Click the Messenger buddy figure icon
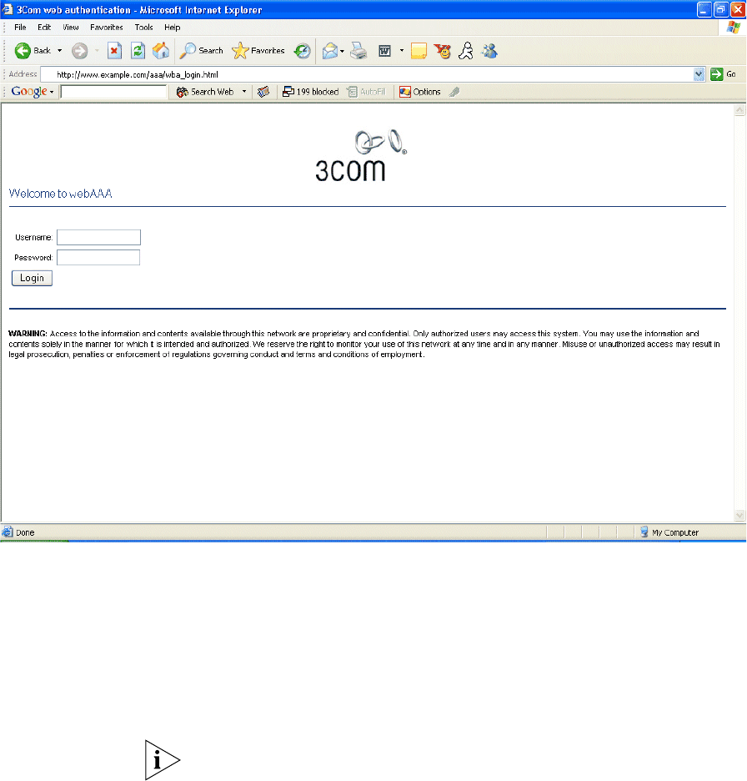The width and height of the screenshot is (747, 781). coord(466,50)
